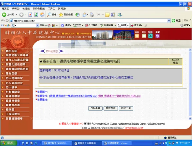Switch to the 期中報告 taskbar window
Screen dimensions: 193x150
57,143
